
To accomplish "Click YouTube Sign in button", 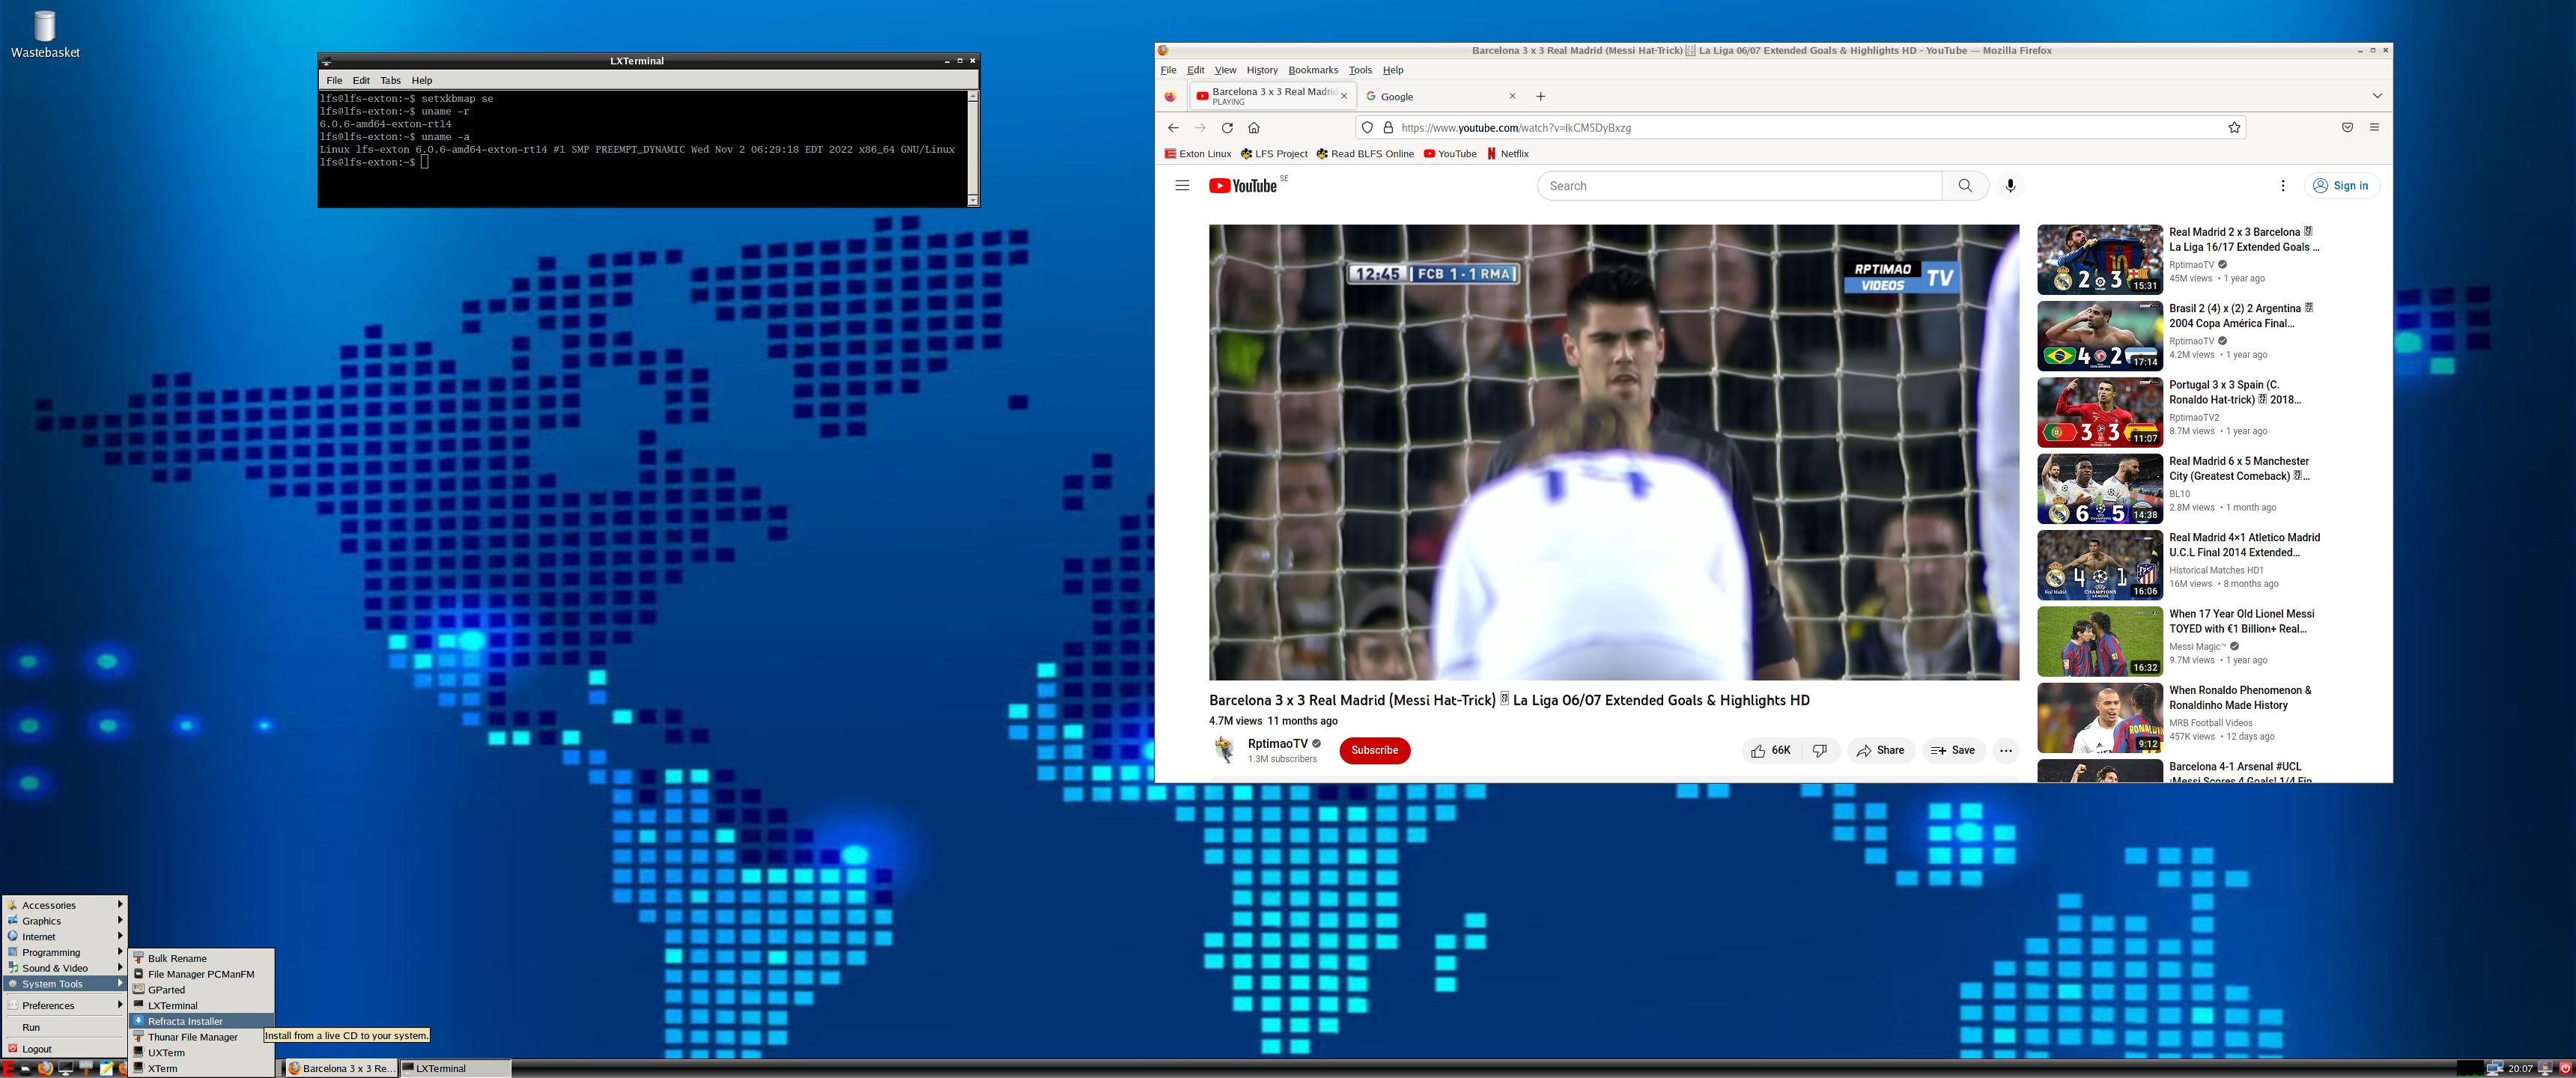I will pos(2342,185).
